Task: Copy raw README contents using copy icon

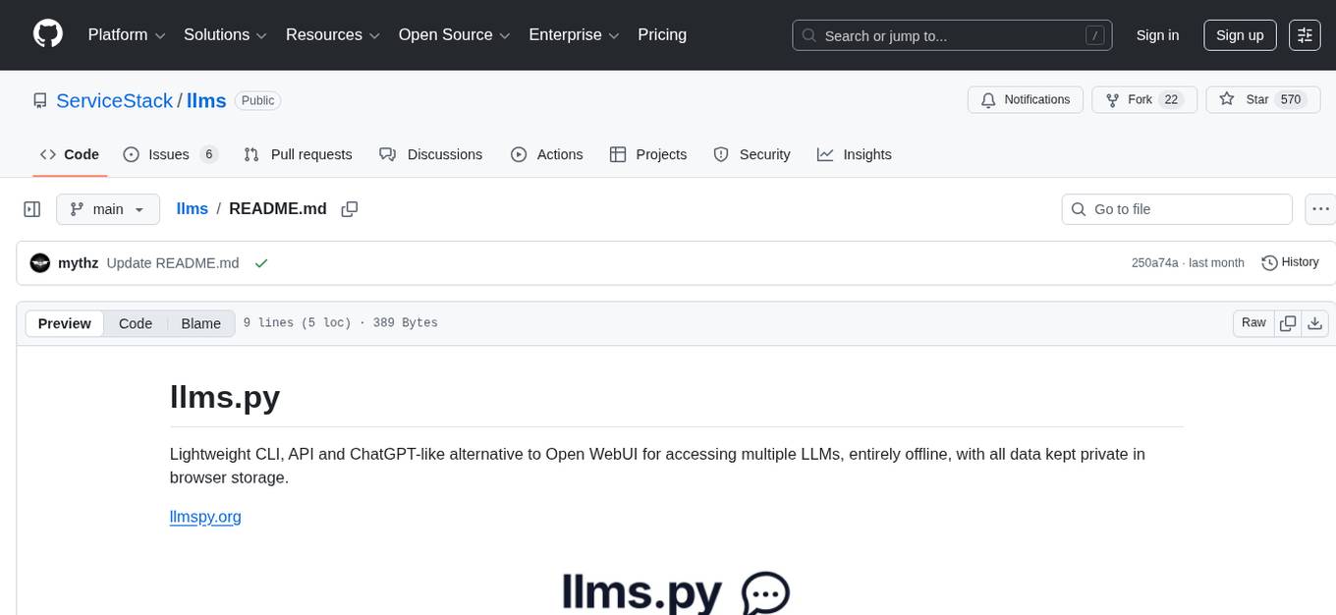Action: pos(1287,322)
